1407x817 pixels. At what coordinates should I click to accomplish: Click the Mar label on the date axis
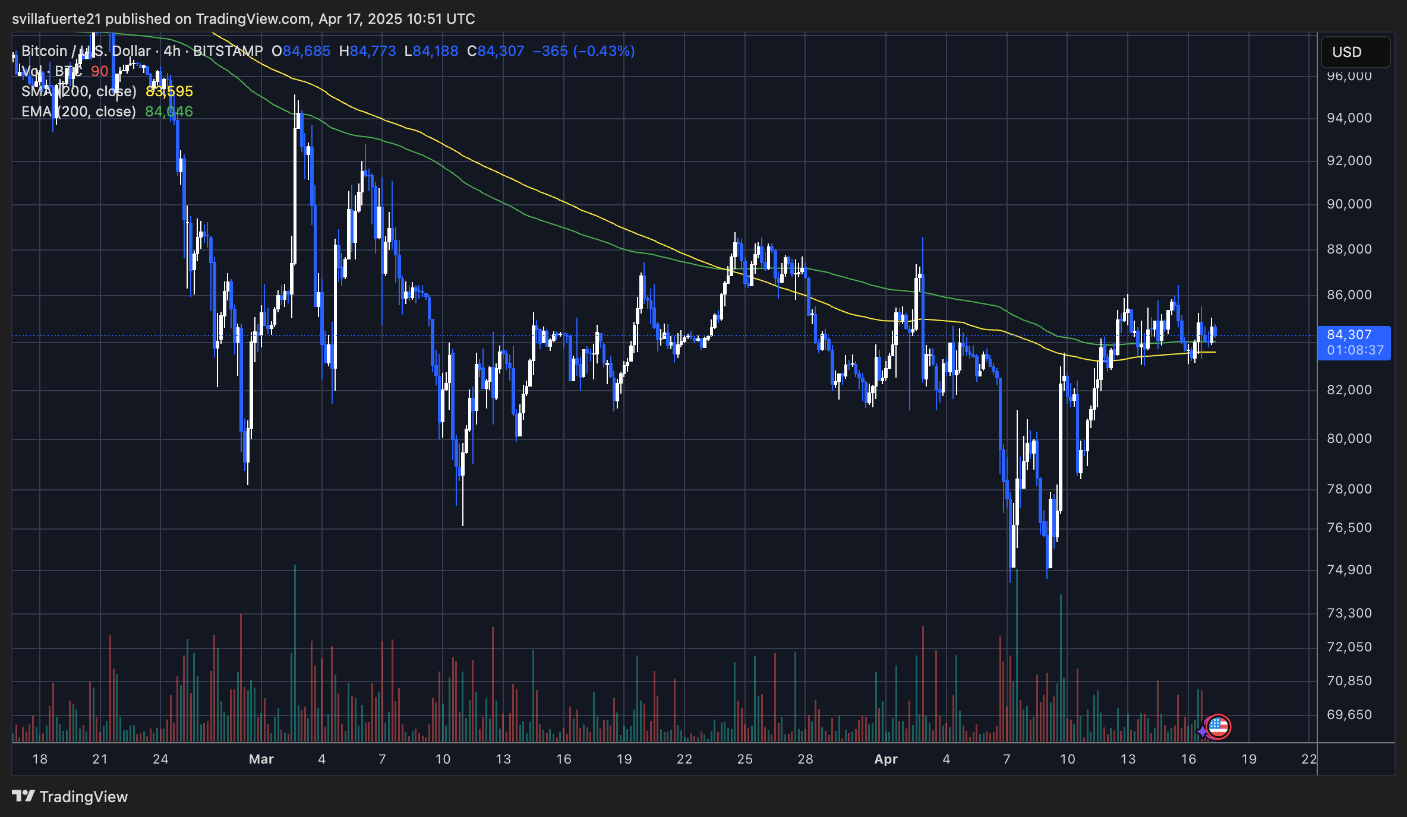(261, 759)
